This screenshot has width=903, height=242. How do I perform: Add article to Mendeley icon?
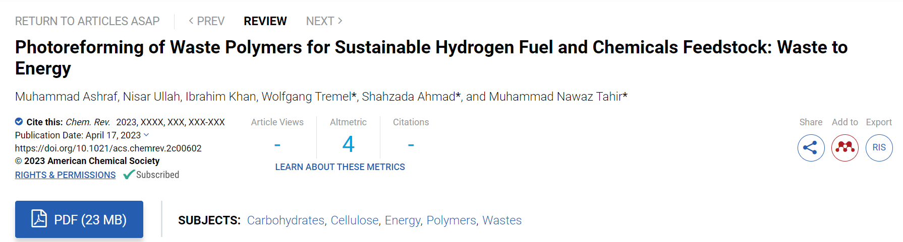[845, 148]
